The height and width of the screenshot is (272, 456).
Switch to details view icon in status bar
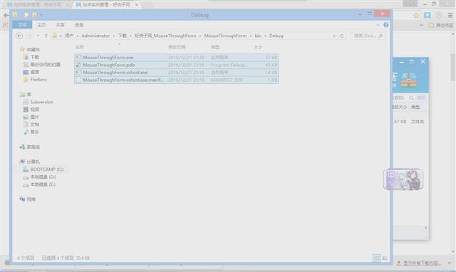point(377,258)
